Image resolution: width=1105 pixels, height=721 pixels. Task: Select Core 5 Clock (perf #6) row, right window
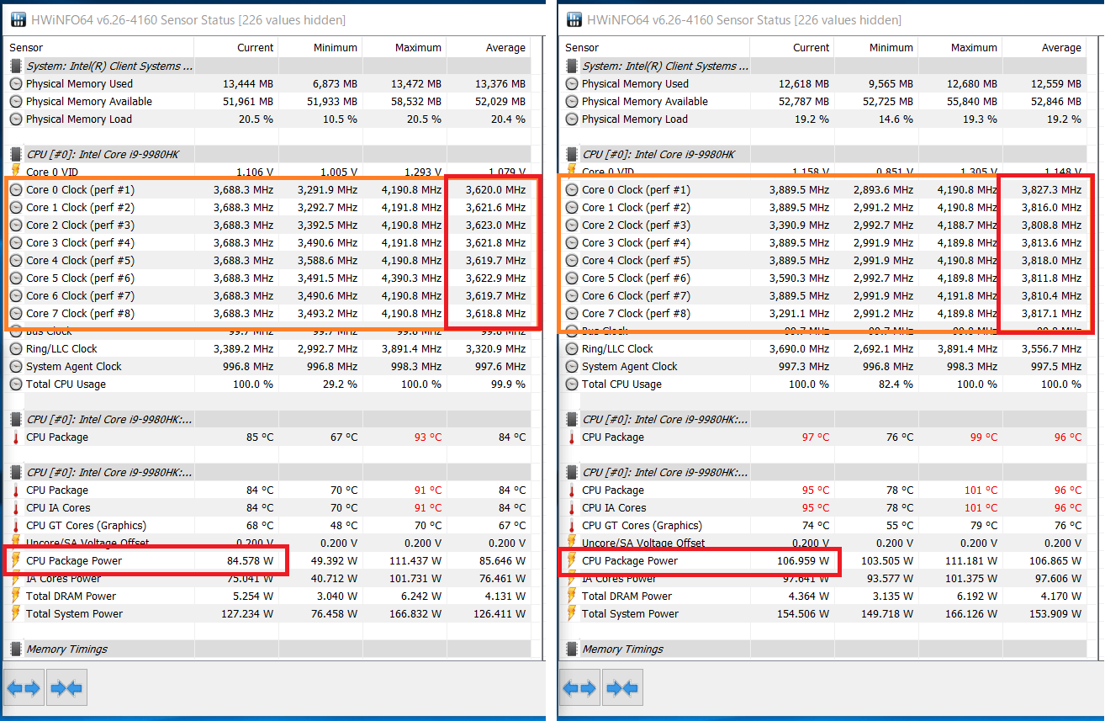pos(823,278)
